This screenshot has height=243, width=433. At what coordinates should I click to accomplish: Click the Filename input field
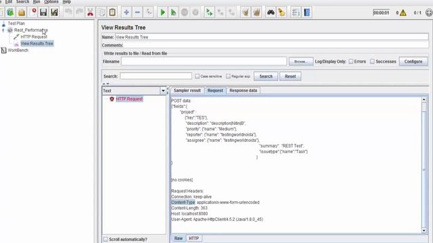(204, 61)
